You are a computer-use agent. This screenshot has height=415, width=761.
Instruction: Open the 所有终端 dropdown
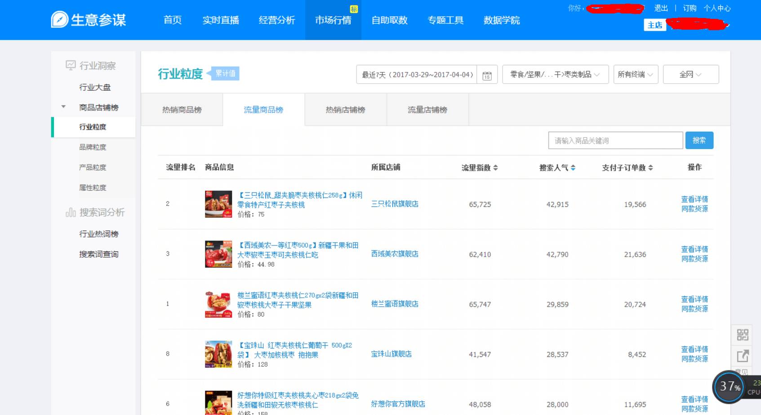(635, 74)
